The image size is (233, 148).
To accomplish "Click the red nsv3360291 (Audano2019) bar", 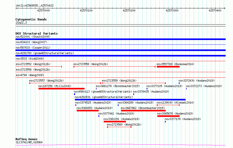I will [x=115, y=122].
